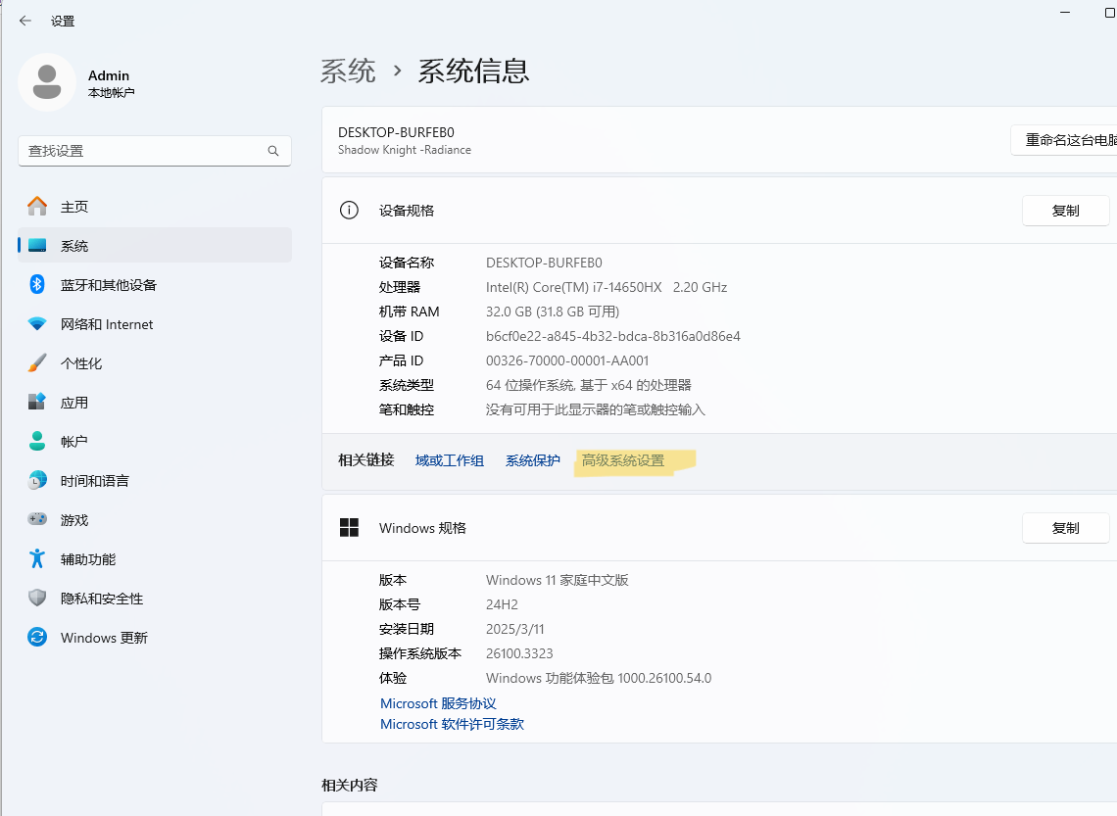Click the Windows Update refresh icon
This screenshot has width=1117, height=816.
[x=37, y=638]
